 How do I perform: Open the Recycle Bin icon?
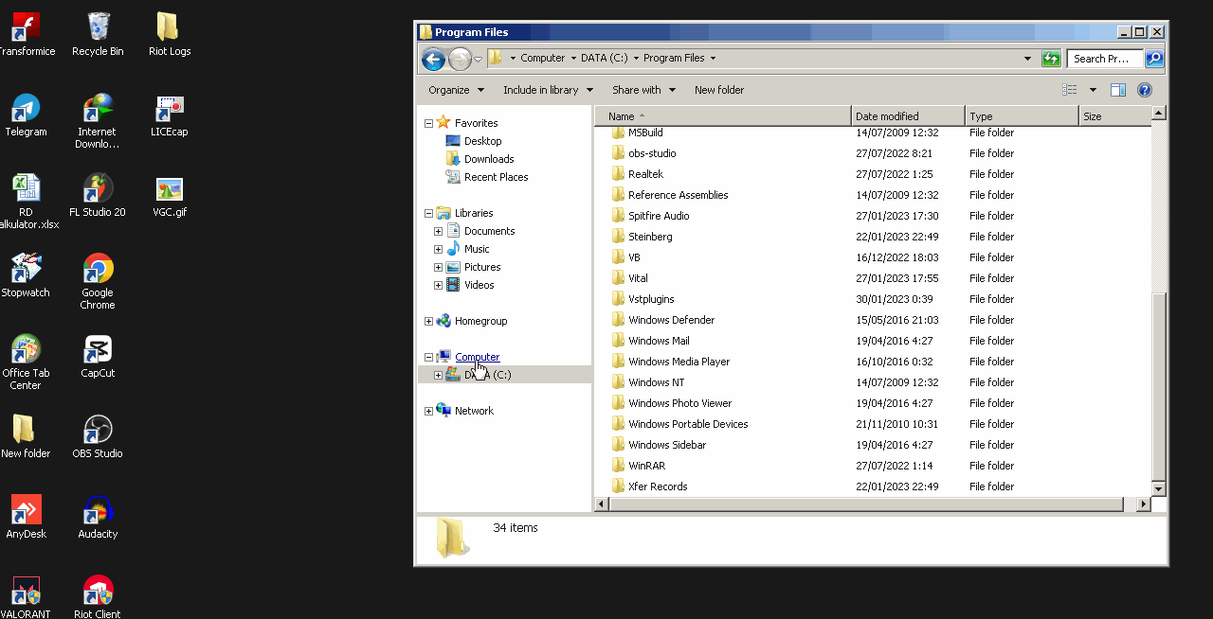98,27
